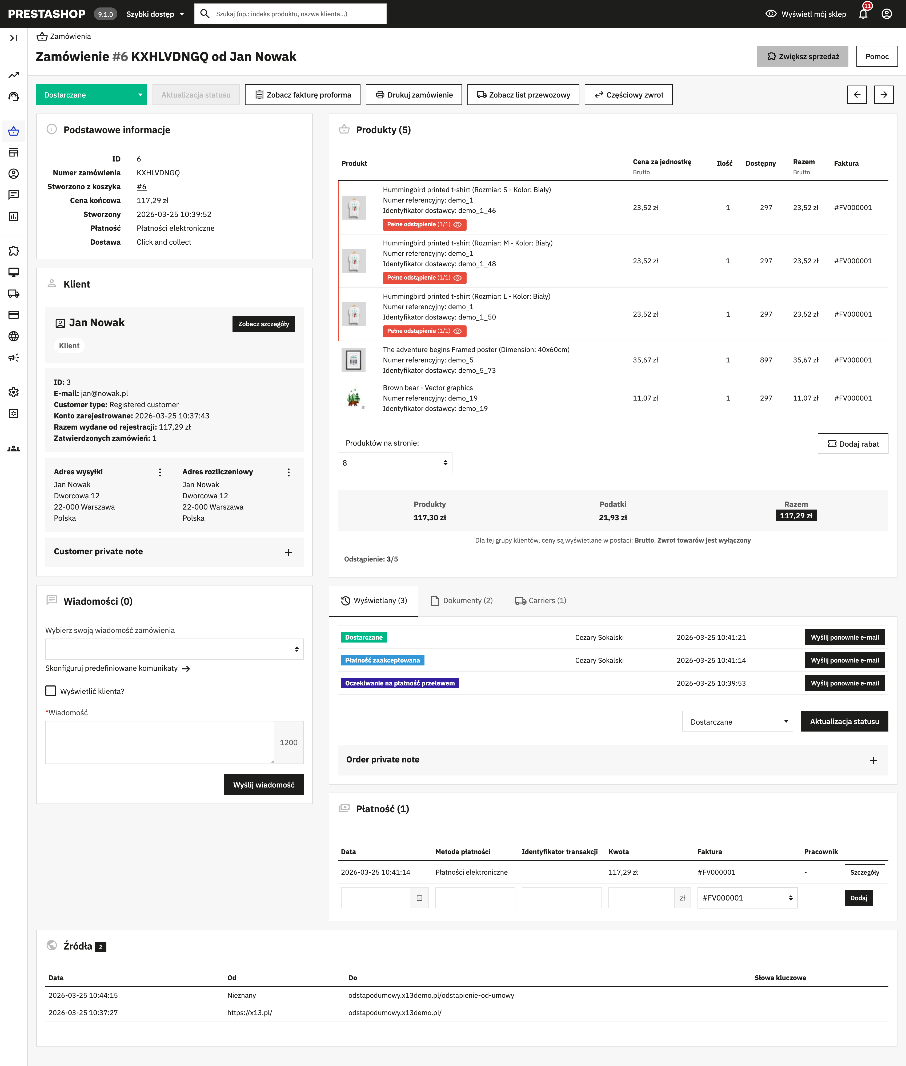Open Orders basket icon in sidebar

tap(14, 131)
